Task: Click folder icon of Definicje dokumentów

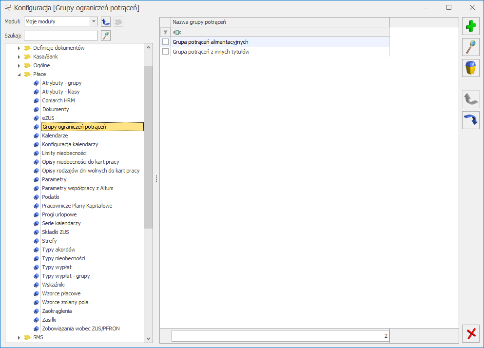Action: click(x=27, y=48)
